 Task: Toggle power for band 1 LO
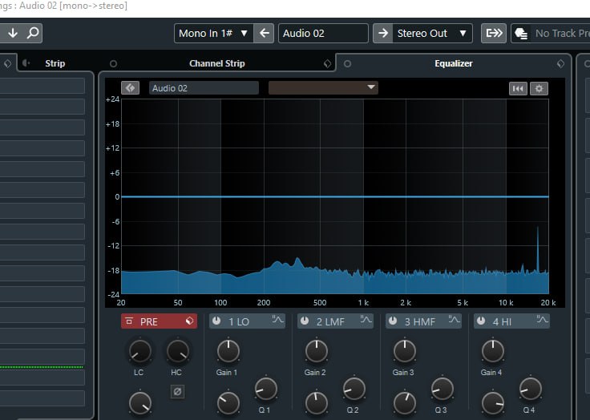(x=216, y=321)
